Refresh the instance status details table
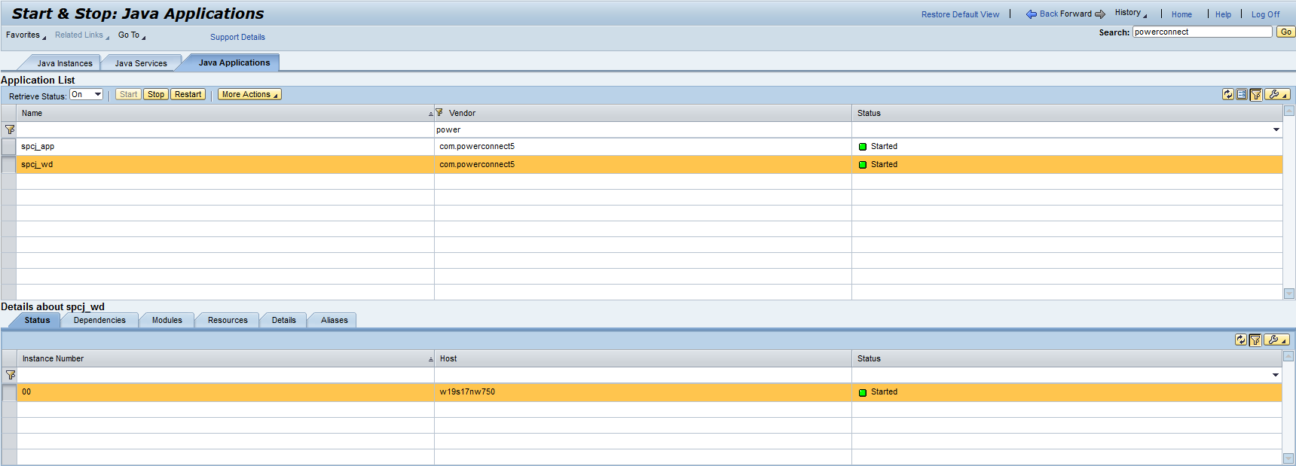Screen dimensions: 1296x466 [1240, 340]
